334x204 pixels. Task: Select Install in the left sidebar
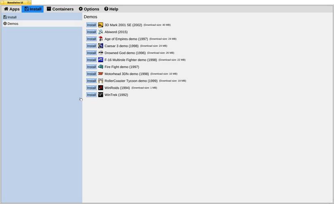click(43, 17)
